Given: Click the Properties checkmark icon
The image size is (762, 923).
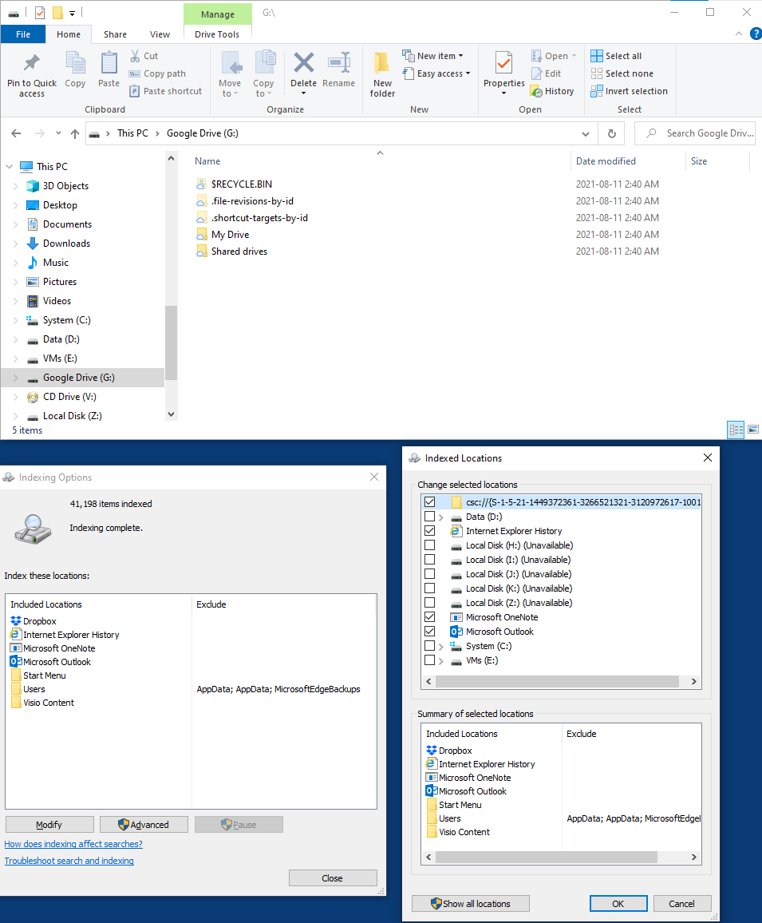Looking at the screenshot, I should (503, 62).
